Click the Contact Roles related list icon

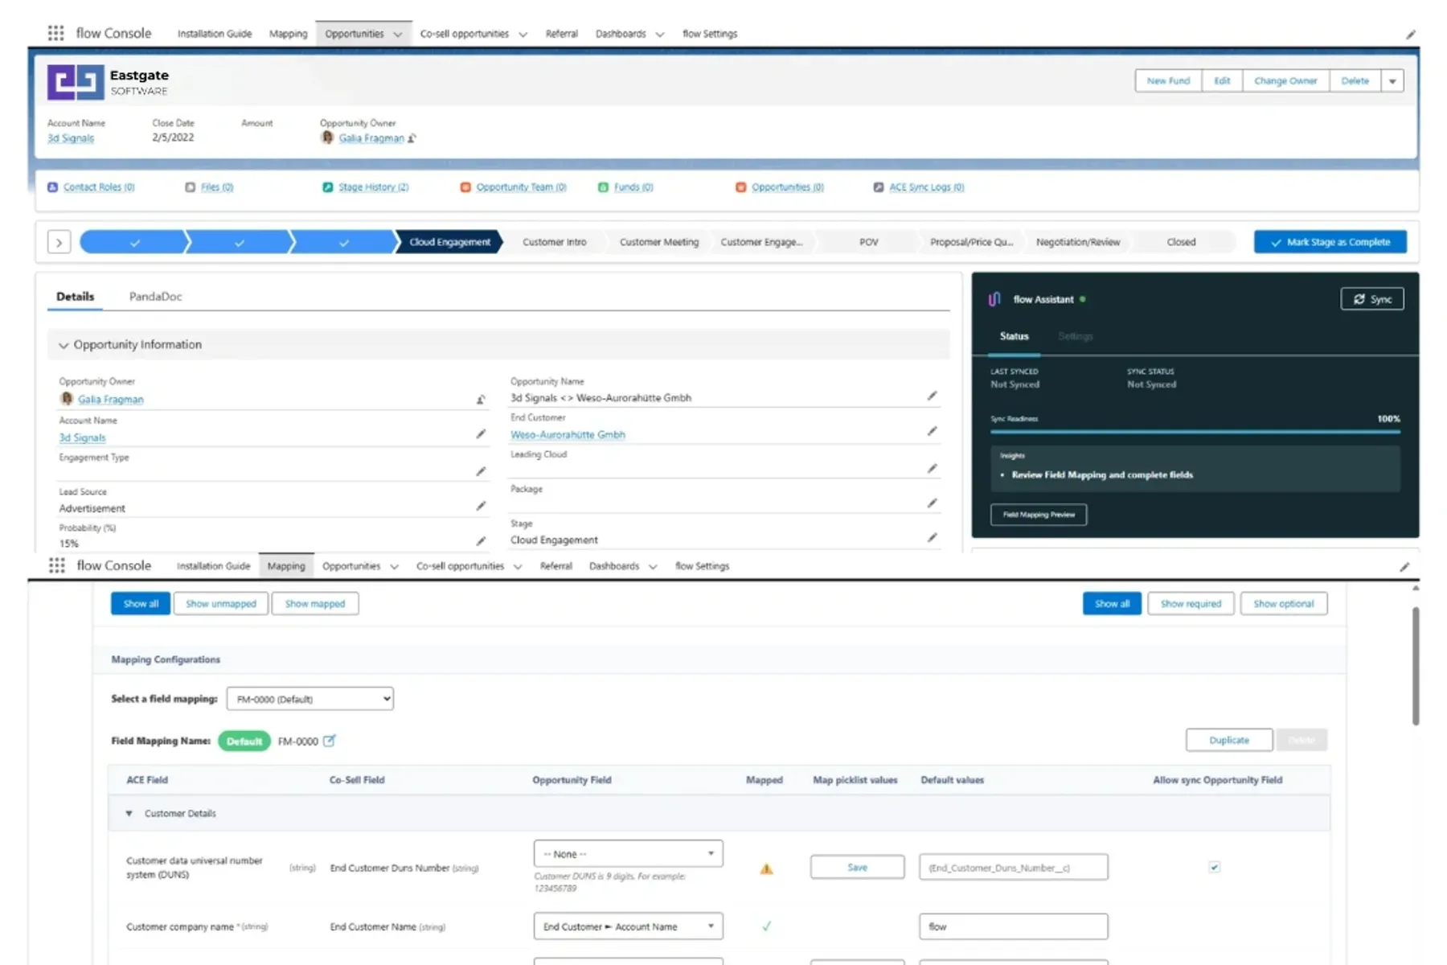tap(53, 187)
